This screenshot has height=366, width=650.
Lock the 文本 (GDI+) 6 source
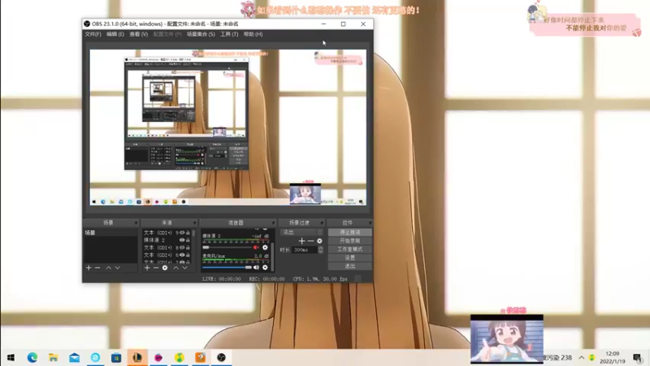coord(188,255)
